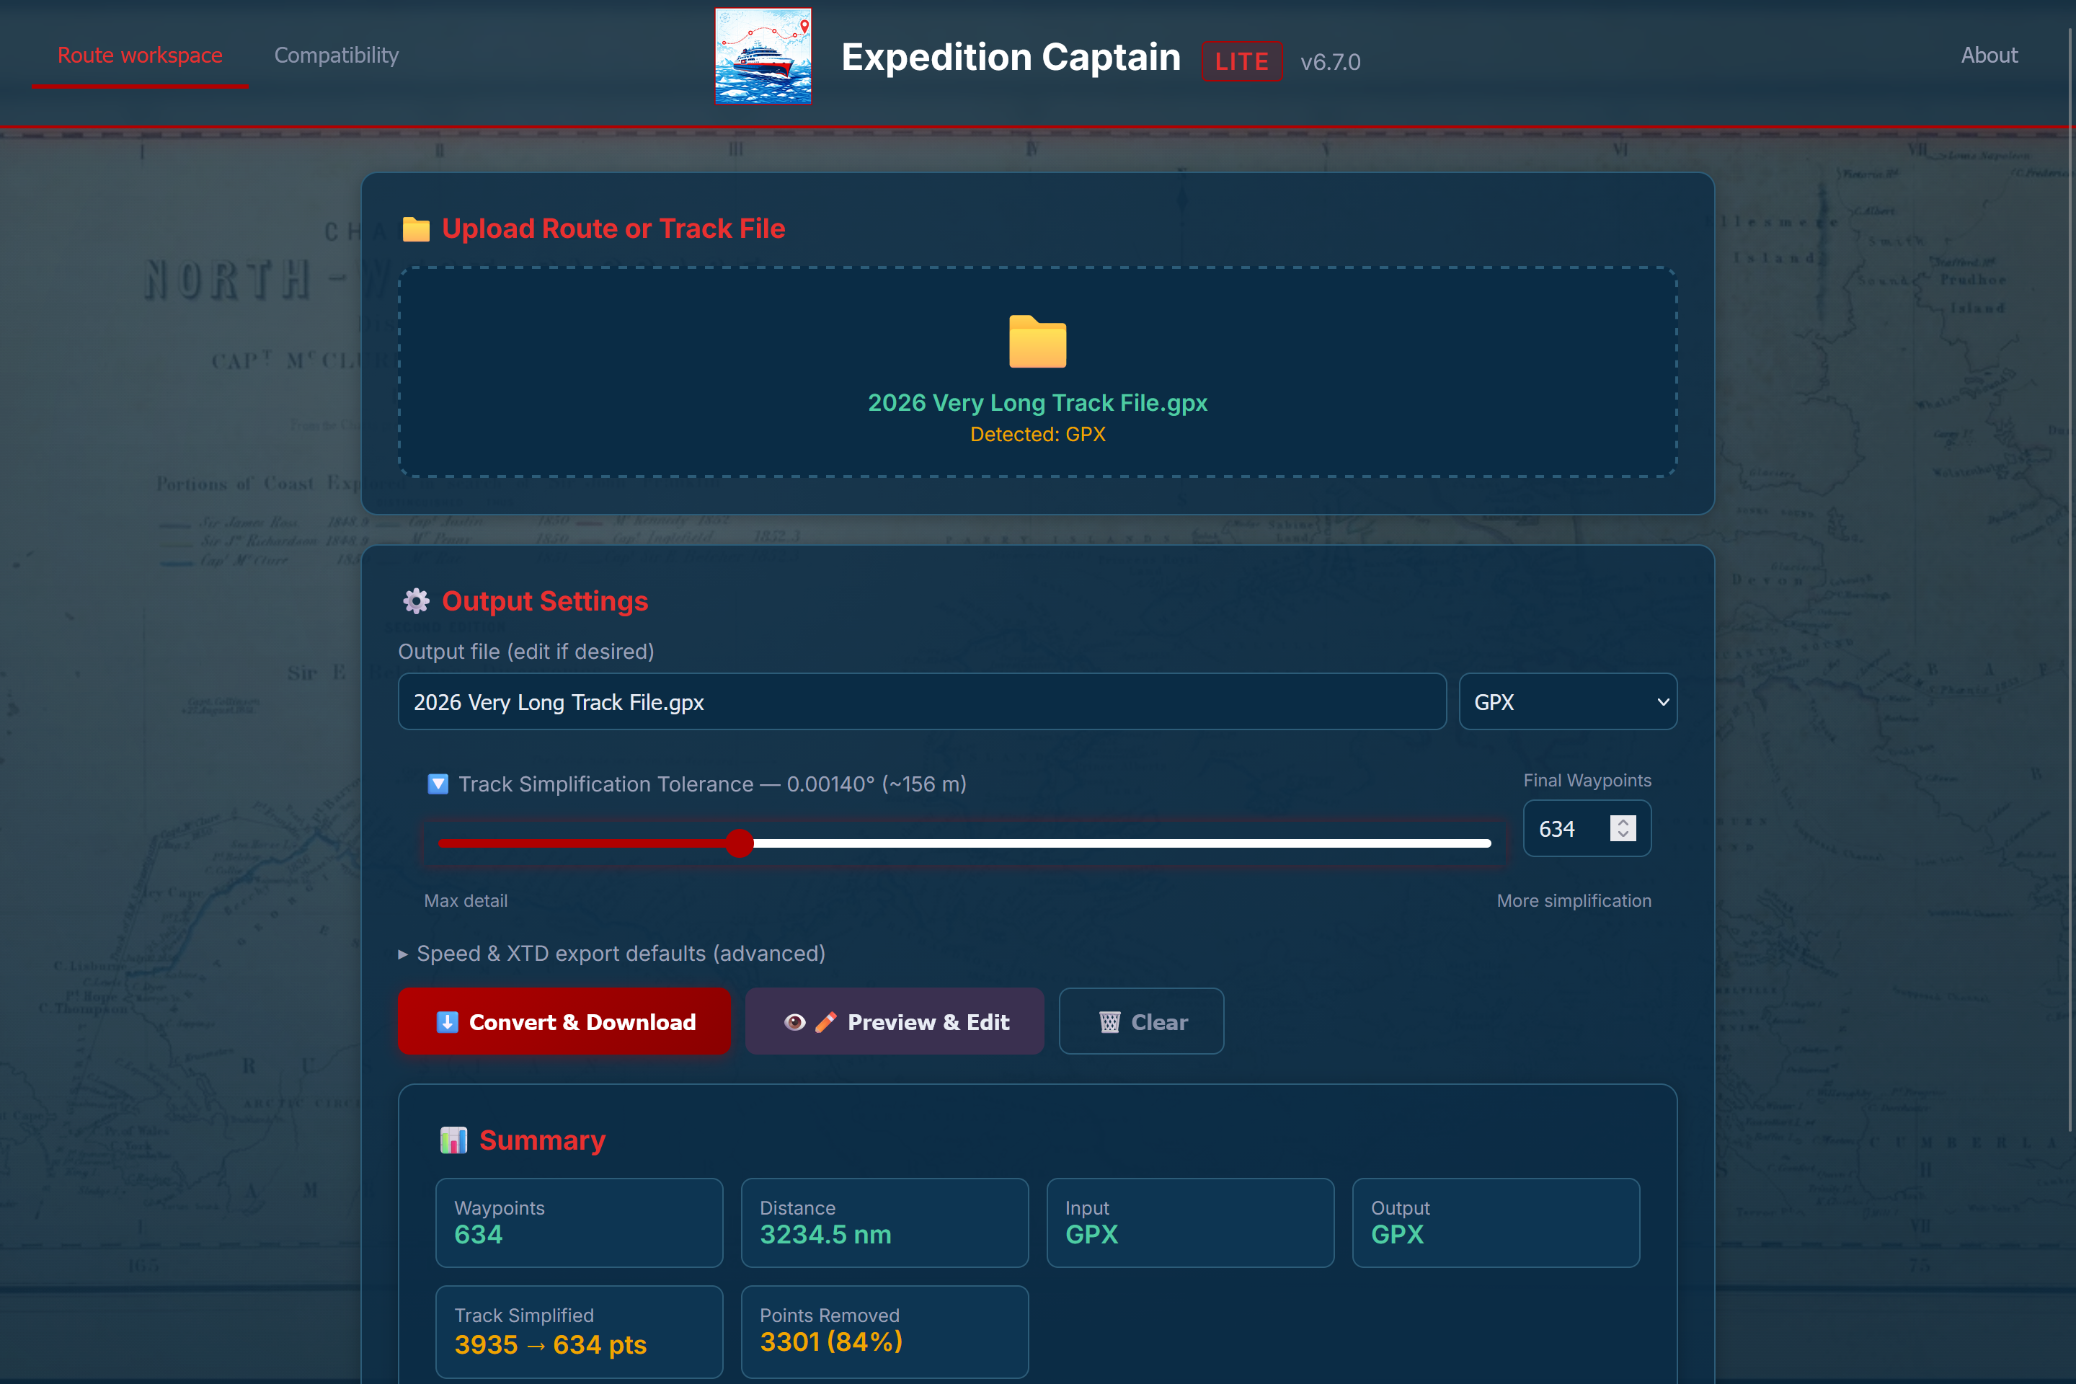Click the Track Simplified 3935 → 634 pts card

[x=579, y=1331]
